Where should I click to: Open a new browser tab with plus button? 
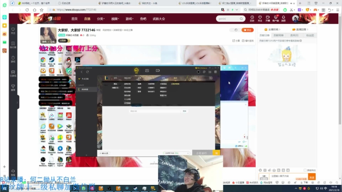300,3
